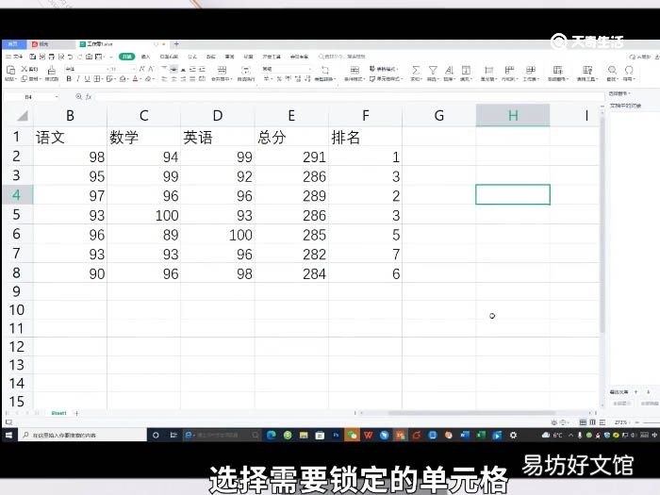660x495 pixels.
Task: Select cell with value 284
Action: pos(291,273)
